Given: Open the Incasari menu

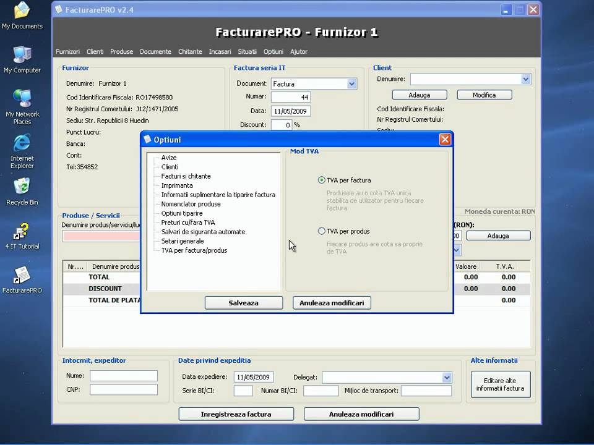Looking at the screenshot, I should tap(220, 51).
